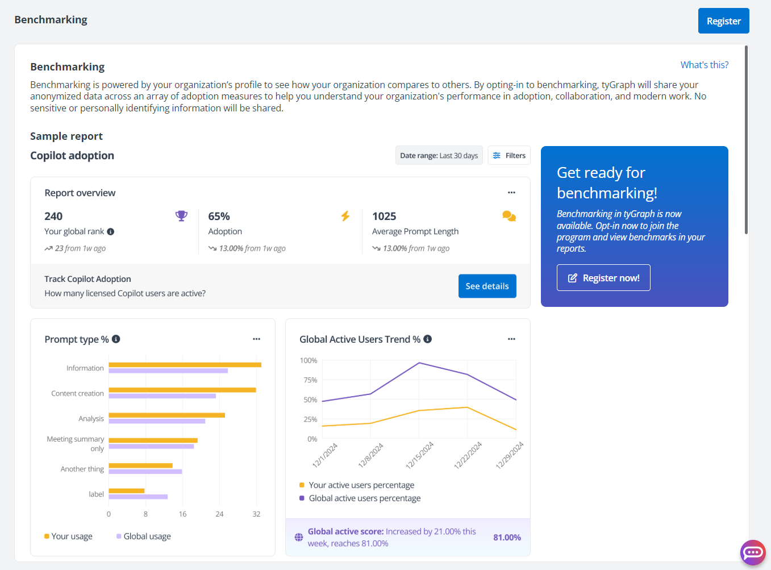This screenshot has height=570, width=771.
Task: Click the filter sliders icon on the Filters button
Action: tap(497, 155)
